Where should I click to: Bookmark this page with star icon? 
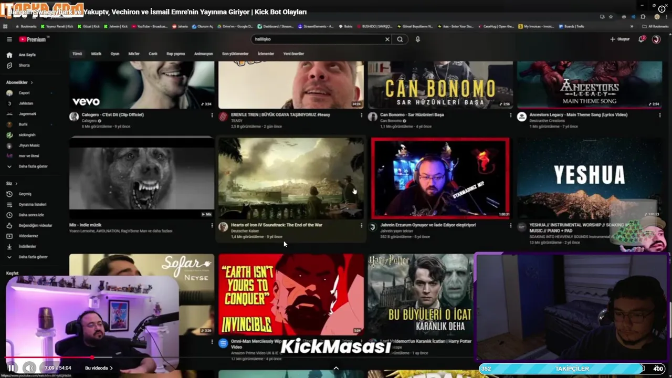point(611,17)
